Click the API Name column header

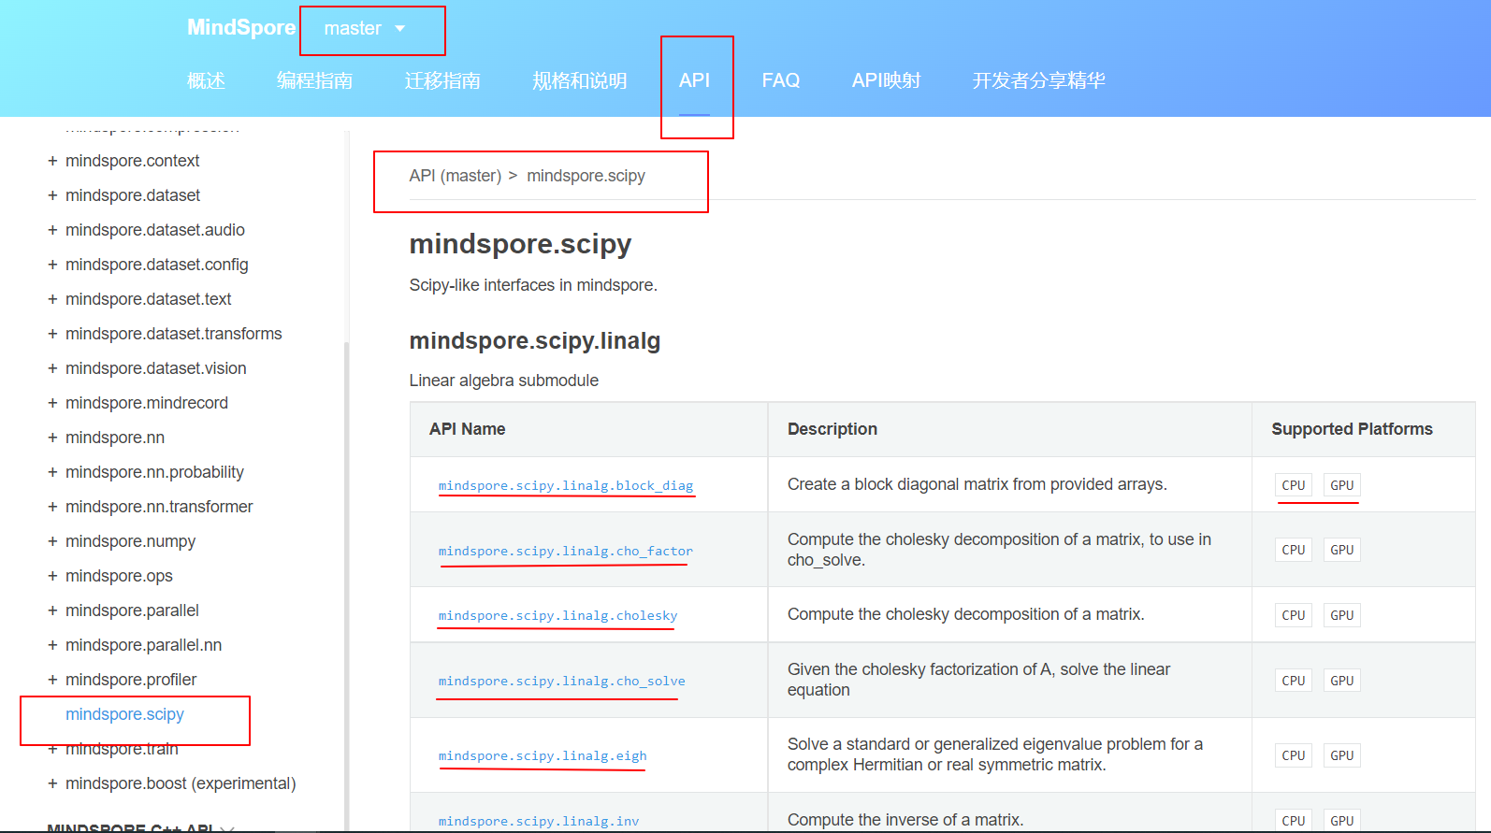tap(467, 429)
